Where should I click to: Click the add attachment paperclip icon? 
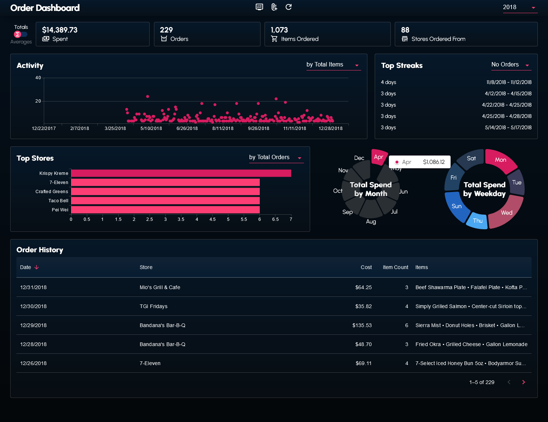[274, 7]
